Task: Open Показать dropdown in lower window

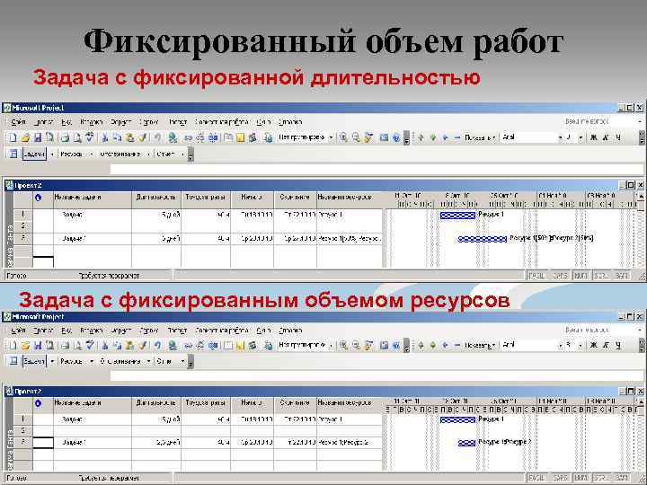Action: click(480, 345)
